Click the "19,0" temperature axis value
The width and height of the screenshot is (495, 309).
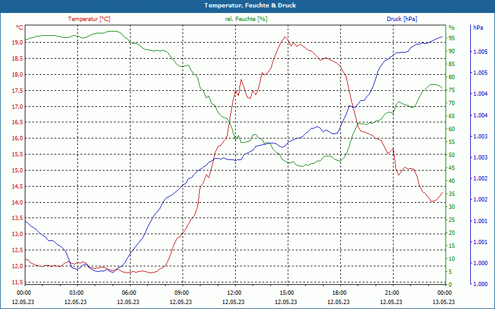[17, 43]
